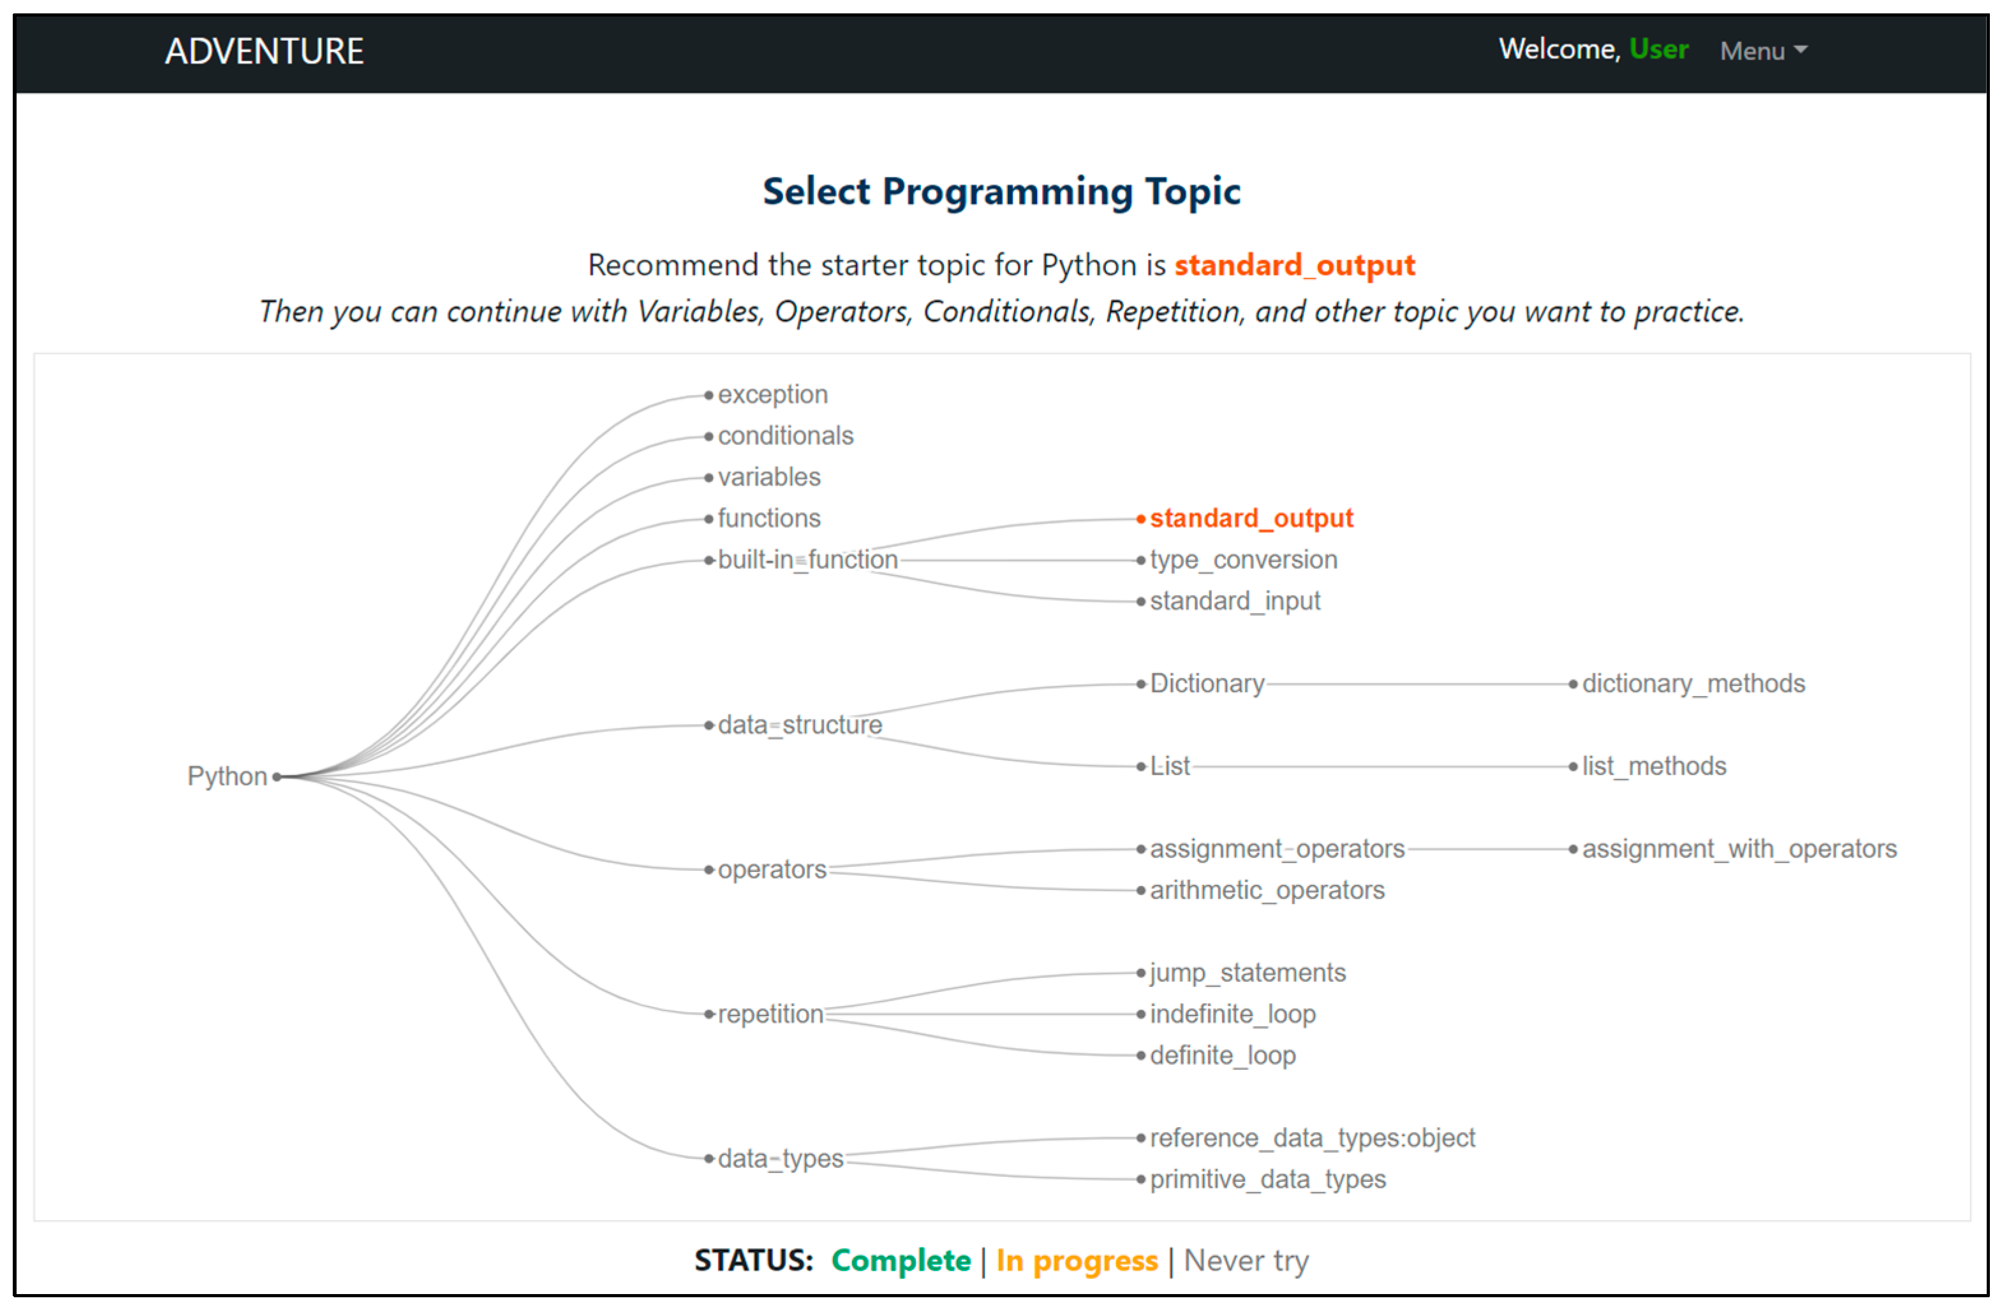Click the ADVENTURE brand logo
The height and width of the screenshot is (1310, 2002).
pos(264,51)
